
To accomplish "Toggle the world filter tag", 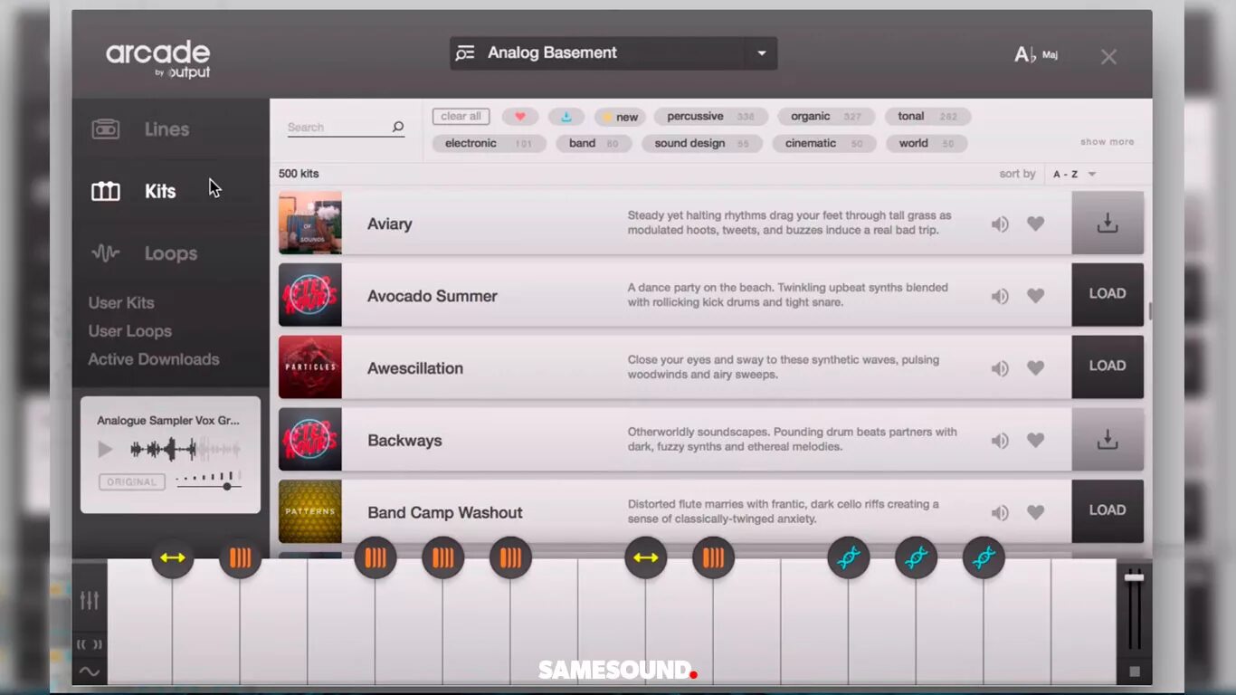I will (927, 144).
